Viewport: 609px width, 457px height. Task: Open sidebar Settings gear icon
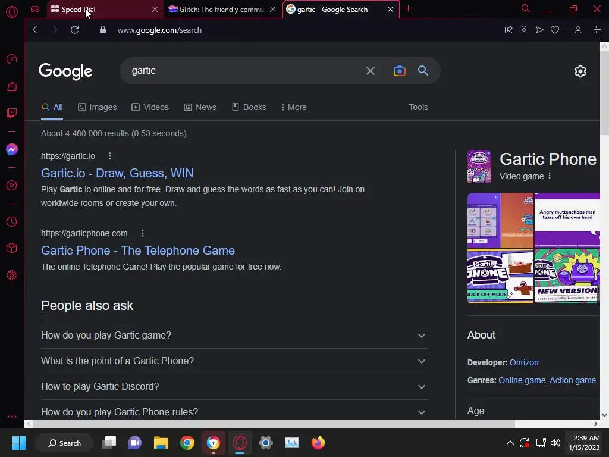click(x=12, y=275)
